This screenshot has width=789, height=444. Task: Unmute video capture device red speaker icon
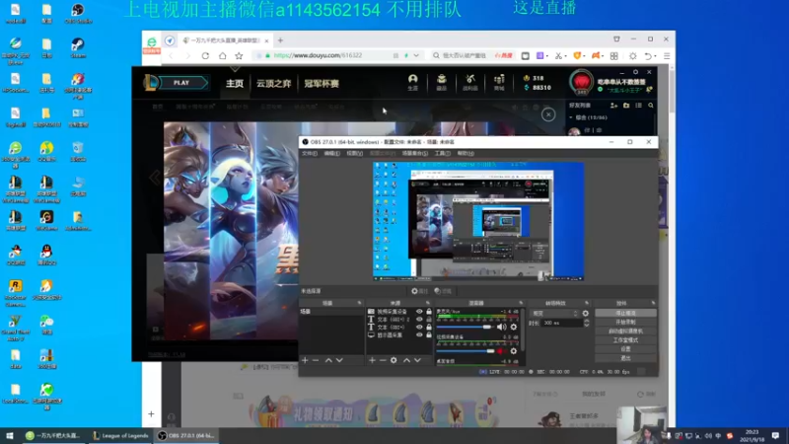coord(502,351)
